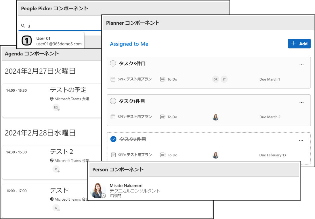Click SPFx テスト用プラン on タスク1件目
The width and height of the screenshot is (315, 219).
[x=135, y=117]
